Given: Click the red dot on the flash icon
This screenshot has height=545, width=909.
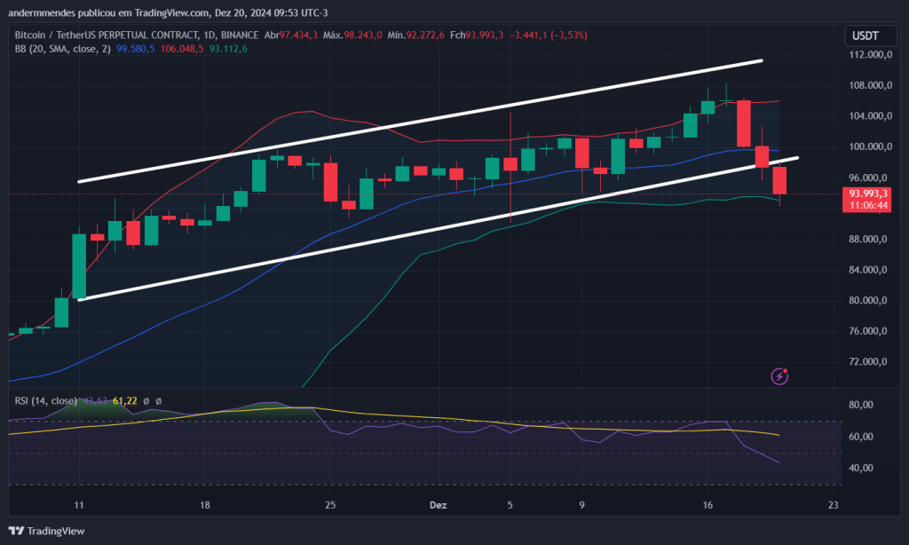Looking at the screenshot, I should pos(786,371).
